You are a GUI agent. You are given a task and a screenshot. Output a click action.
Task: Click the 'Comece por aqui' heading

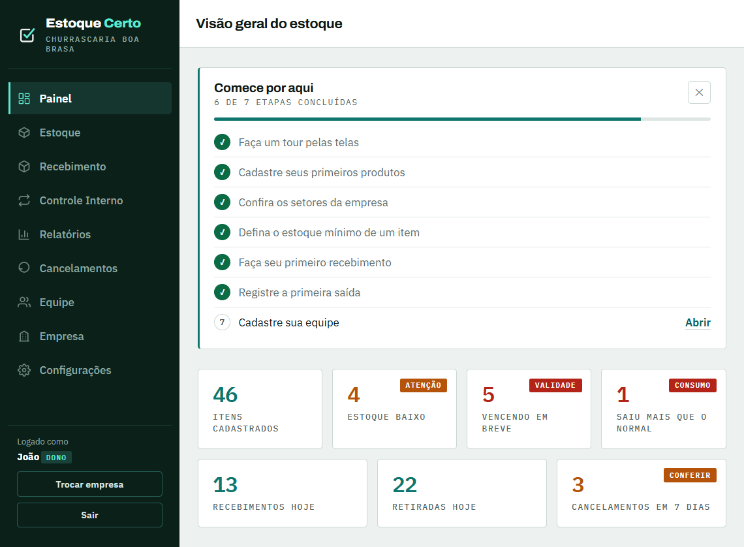264,87
